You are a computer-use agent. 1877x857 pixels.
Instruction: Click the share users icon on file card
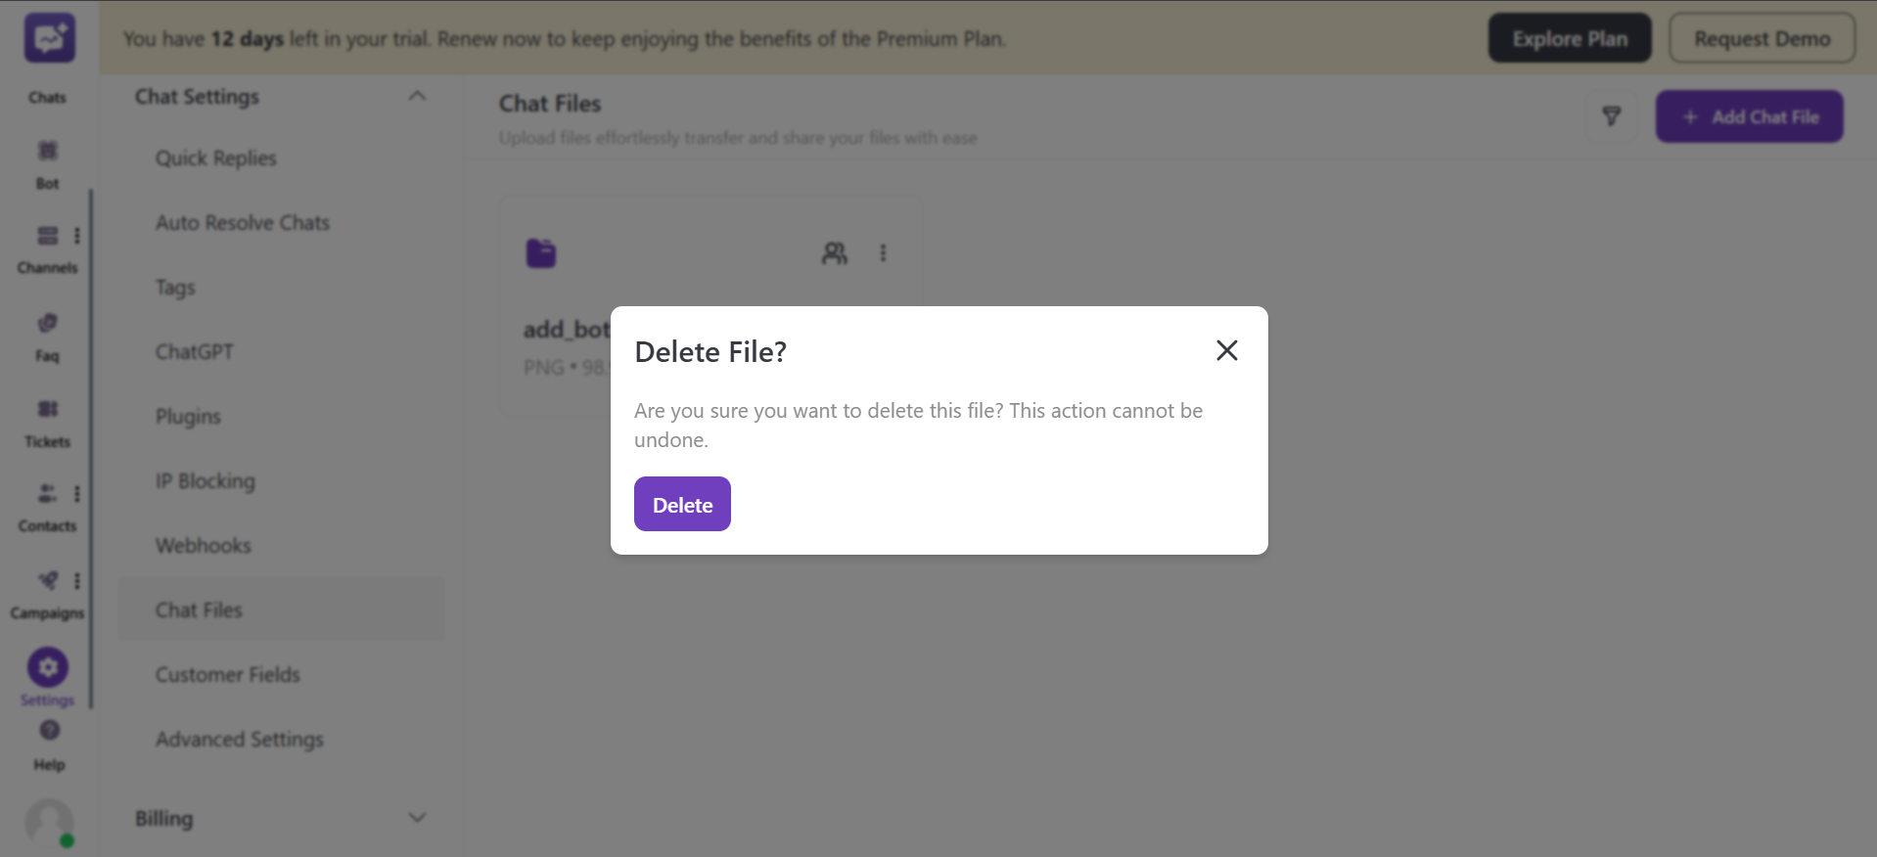click(834, 252)
